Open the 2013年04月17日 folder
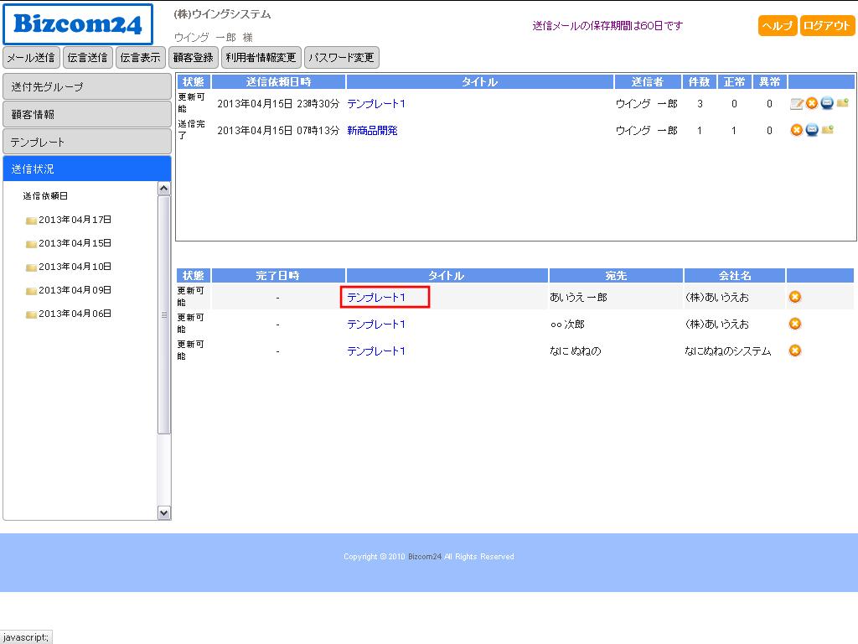858x644 pixels. 75,220
